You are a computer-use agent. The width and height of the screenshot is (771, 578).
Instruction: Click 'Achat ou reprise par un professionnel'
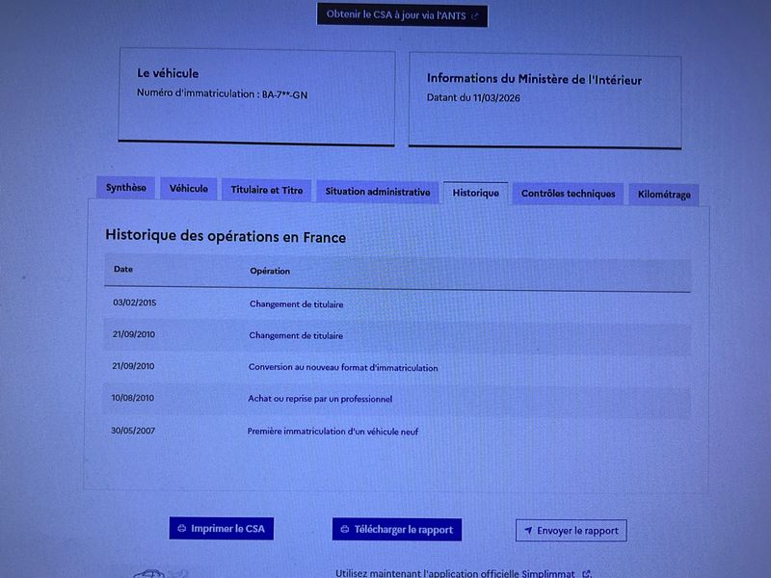click(320, 399)
